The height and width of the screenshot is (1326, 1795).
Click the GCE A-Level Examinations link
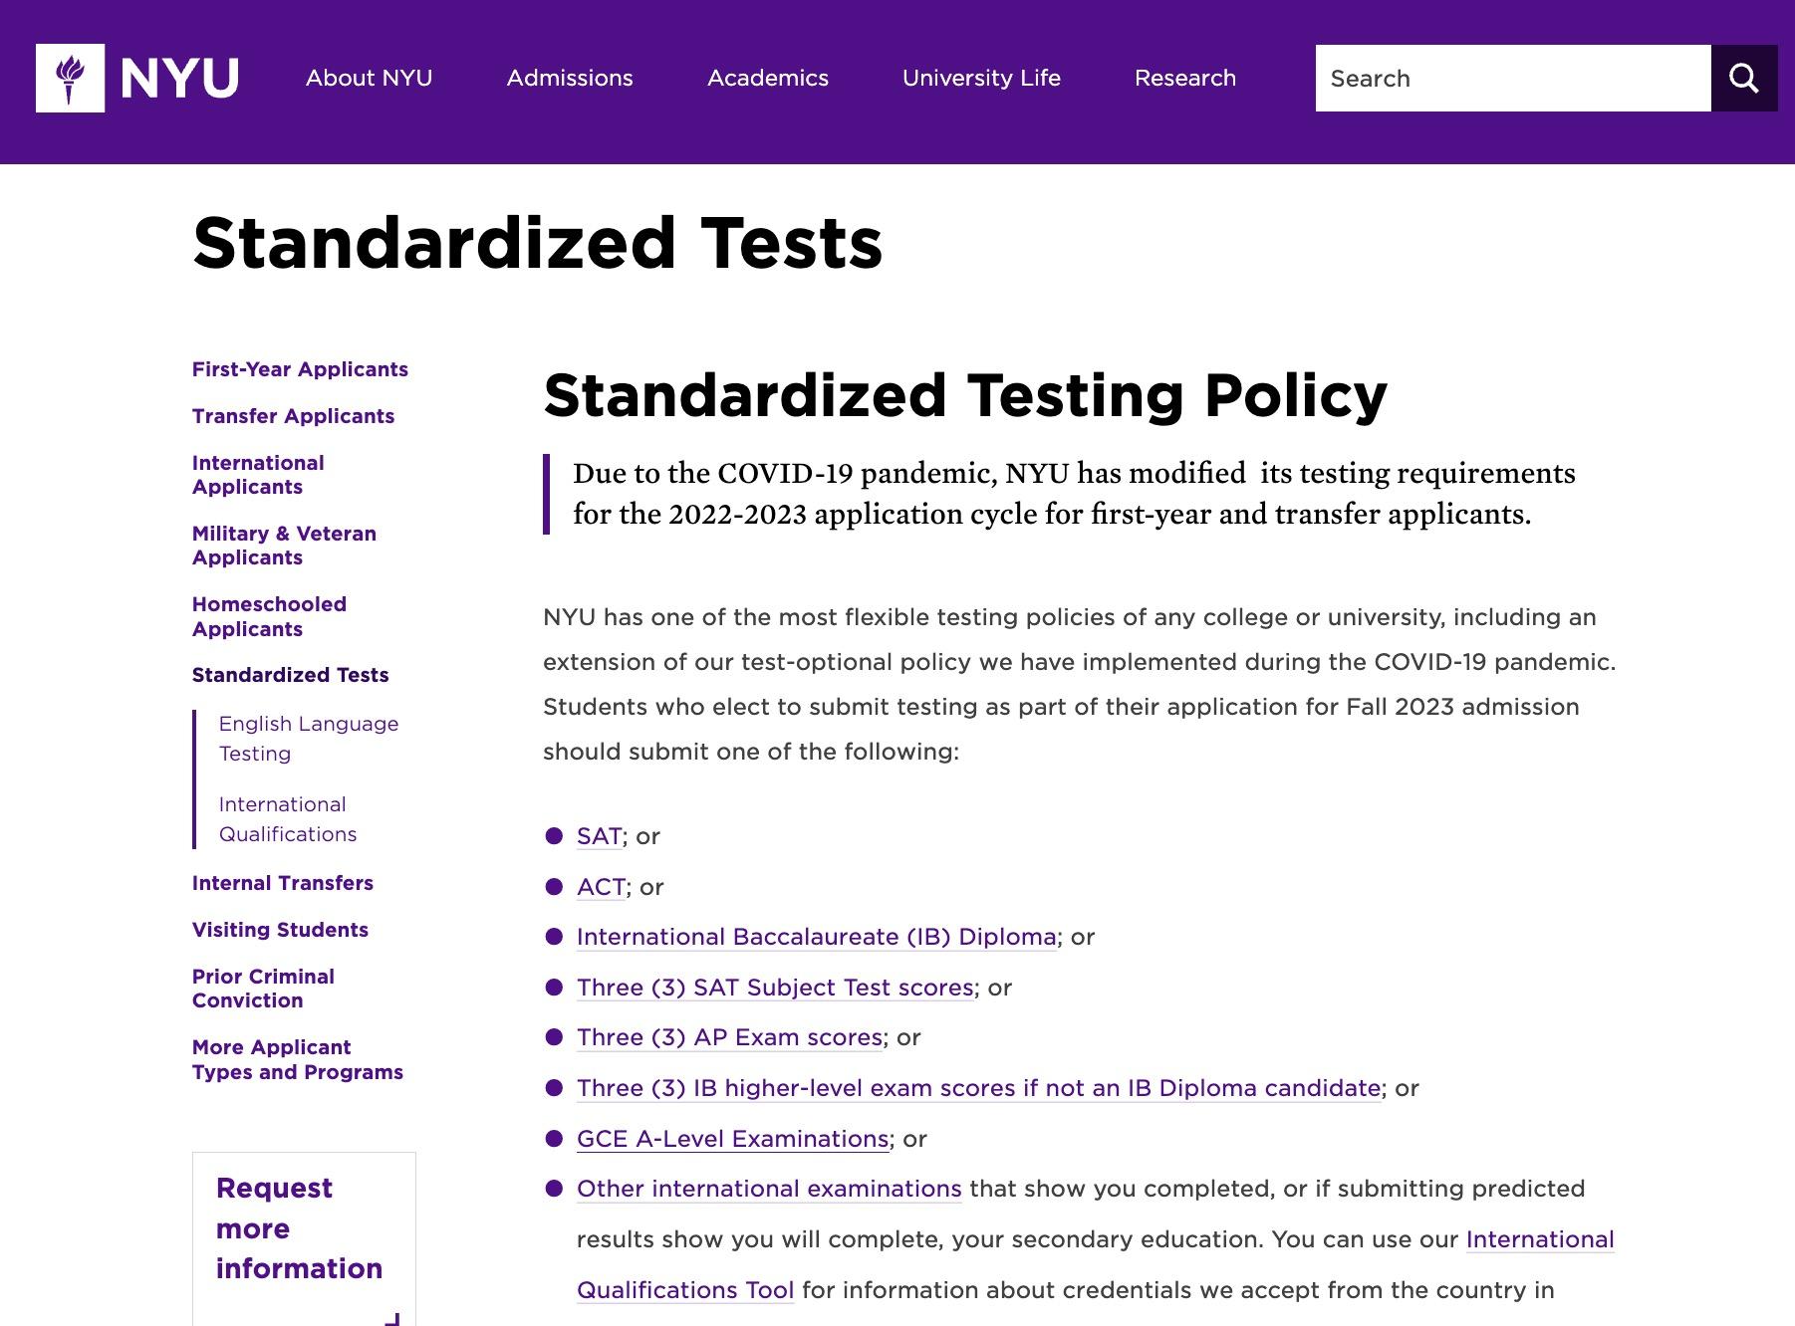point(732,1139)
